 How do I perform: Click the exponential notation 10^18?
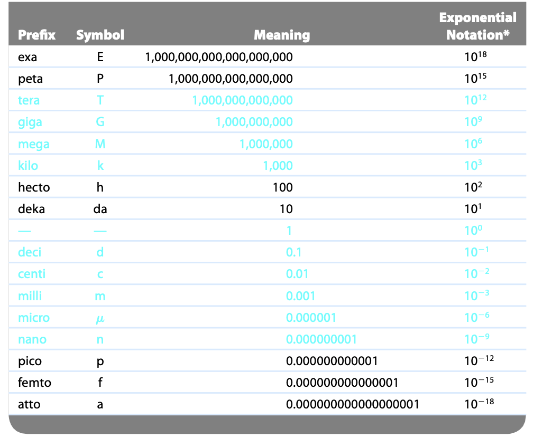[x=475, y=56]
